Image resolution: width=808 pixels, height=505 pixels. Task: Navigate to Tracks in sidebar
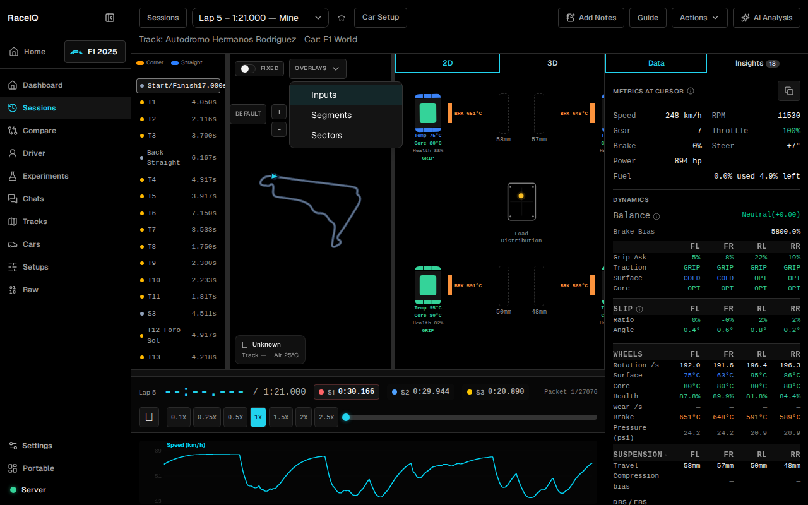(x=66, y=222)
